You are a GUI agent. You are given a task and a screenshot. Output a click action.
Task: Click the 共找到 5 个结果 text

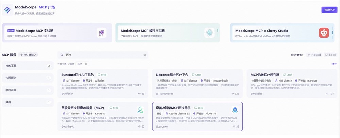click(x=66, y=64)
